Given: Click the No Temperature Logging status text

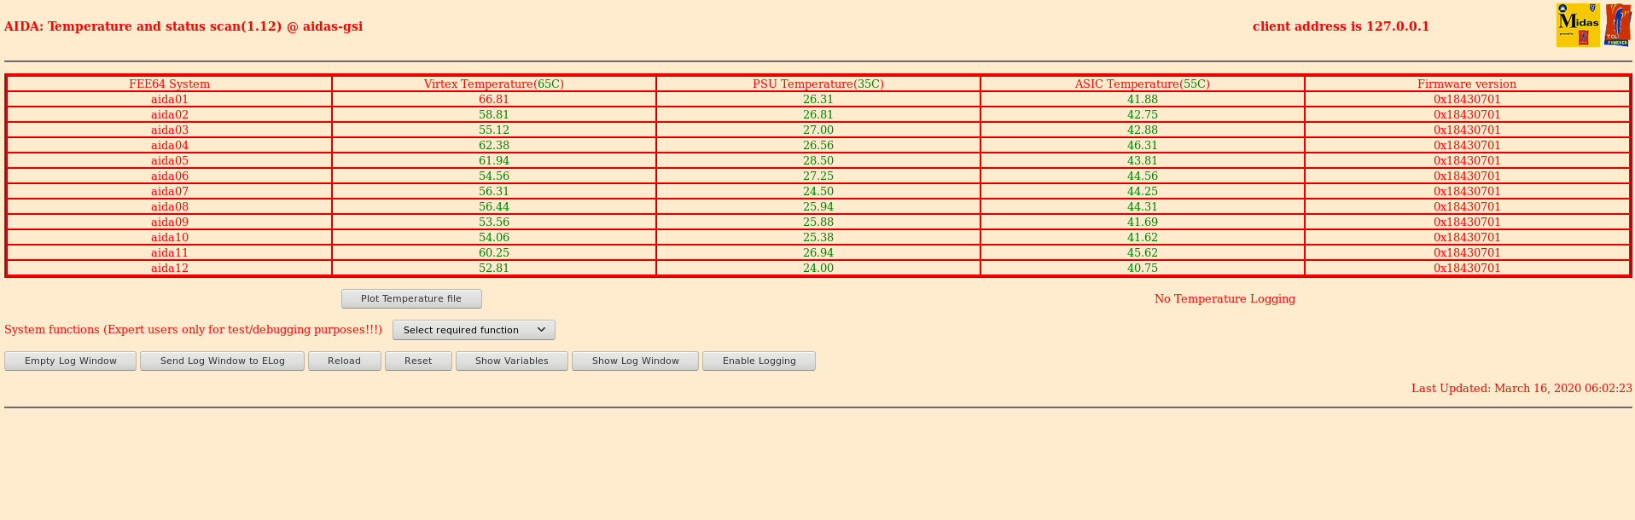Looking at the screenshot, I should point(1225,299).
